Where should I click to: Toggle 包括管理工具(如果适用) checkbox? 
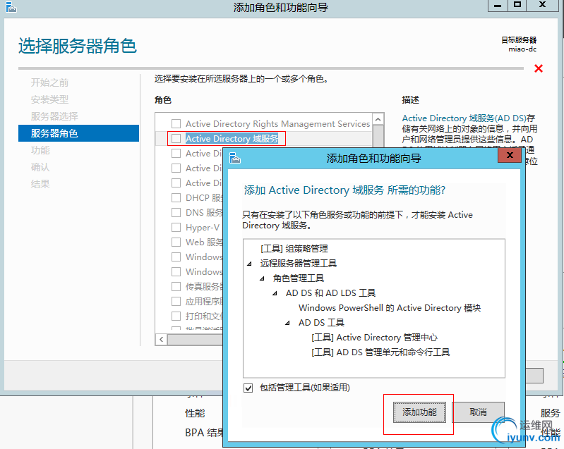pos(248,388)
